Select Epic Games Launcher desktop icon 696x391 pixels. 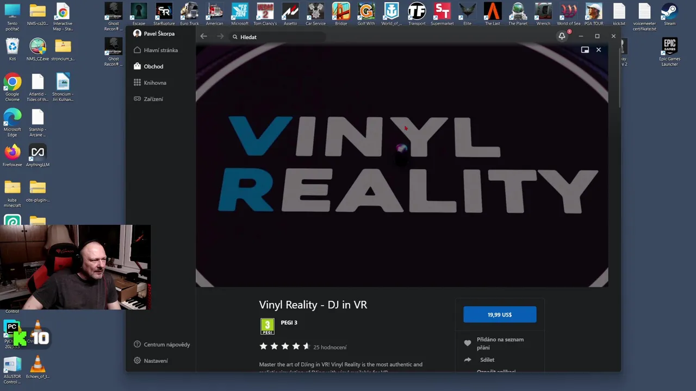click(669, 52)
